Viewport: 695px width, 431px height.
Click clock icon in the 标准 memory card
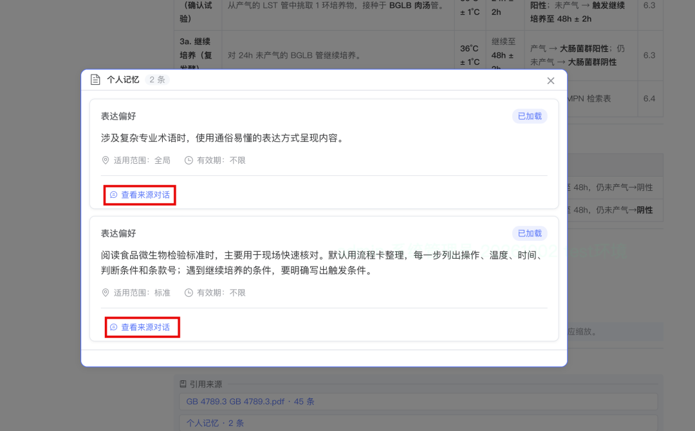point(189,292)
